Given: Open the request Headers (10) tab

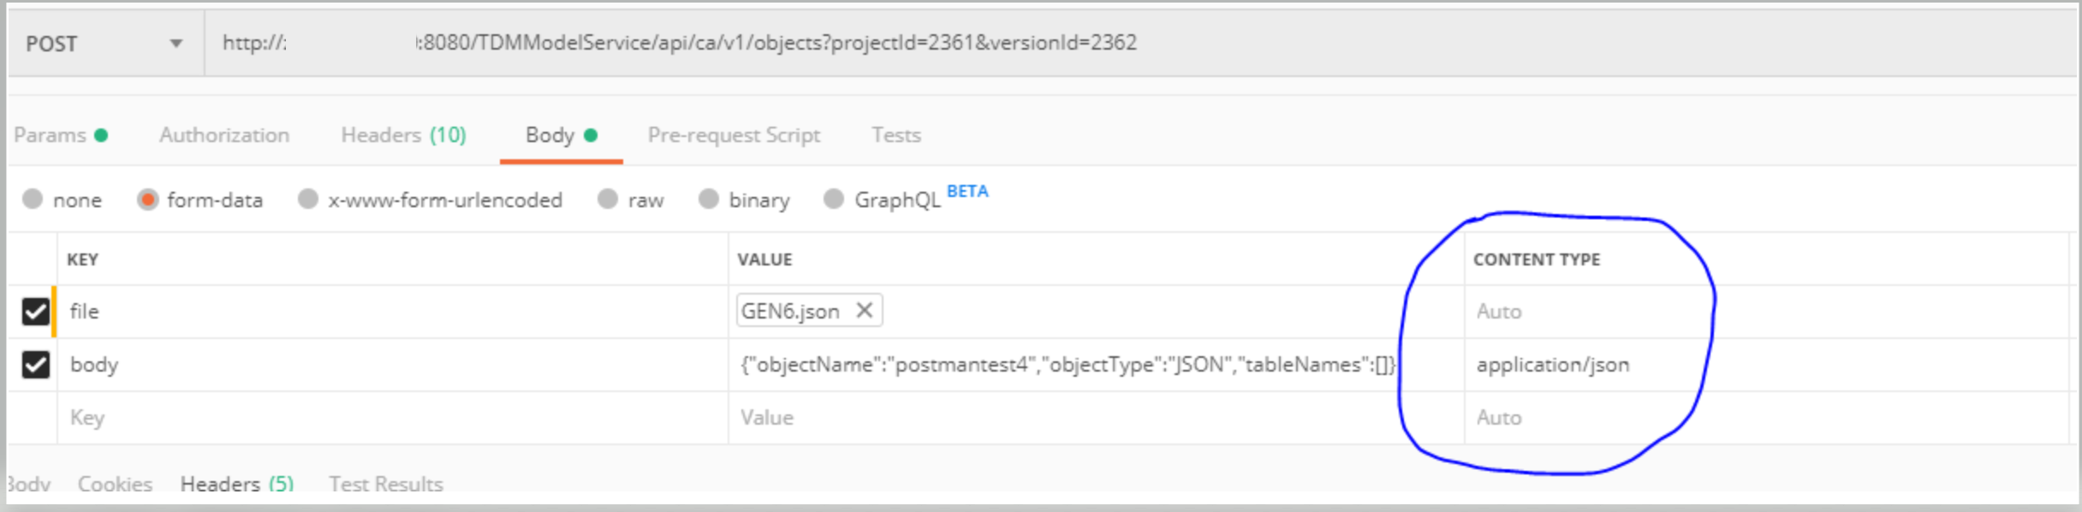Looking at the screenshot, I should pos(403,135).
